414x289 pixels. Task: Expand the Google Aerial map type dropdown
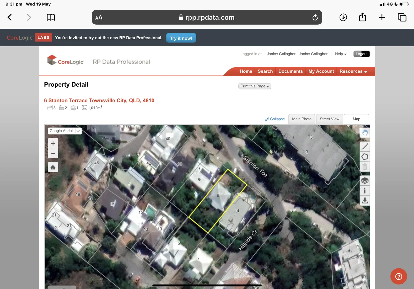pos(78,131)
